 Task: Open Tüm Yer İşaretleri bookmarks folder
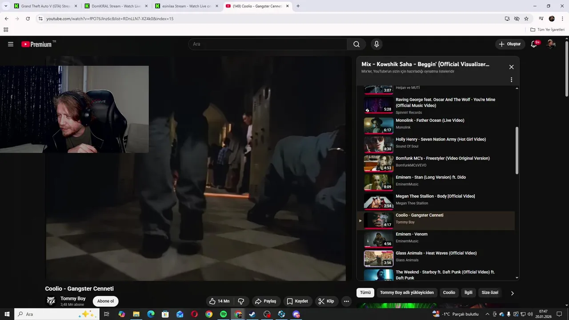(x=547, y=30)
